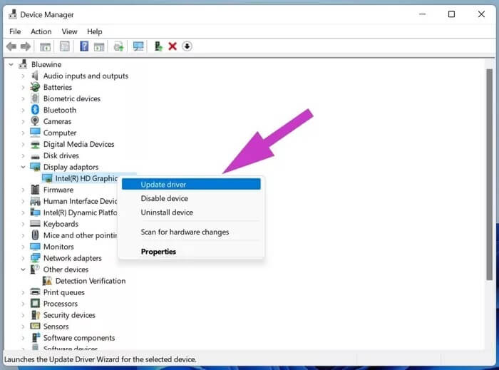Screen dimensions: 499x370
Task: Select the Digital Media Devices label
Action: pyautogui.click(x=78, y=144)
